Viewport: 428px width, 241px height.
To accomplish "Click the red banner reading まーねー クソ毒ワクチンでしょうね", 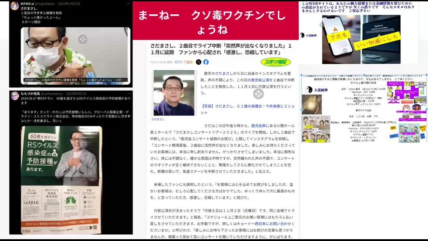I will point(216,21).
